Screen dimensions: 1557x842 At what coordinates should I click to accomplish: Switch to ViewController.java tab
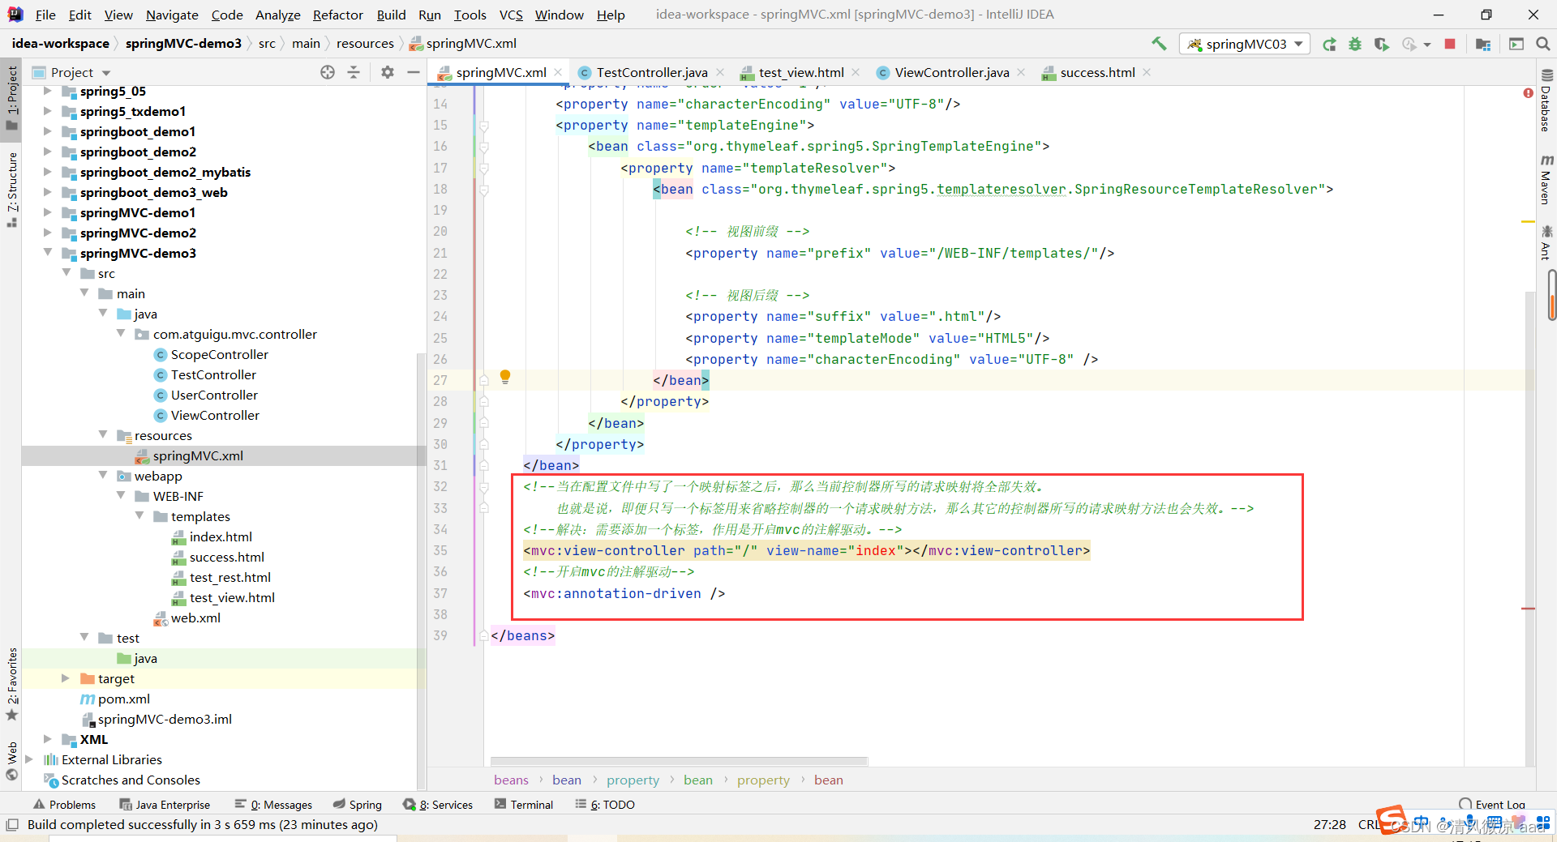(951, 72)
